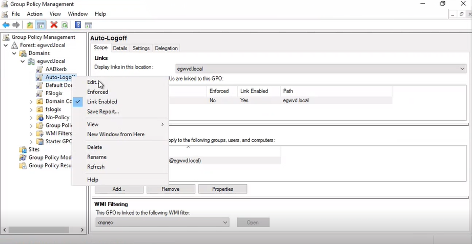This screenshot has width=472, height=244.
Task: Open the Window menu in menu bar
Action: coord(78,14)
